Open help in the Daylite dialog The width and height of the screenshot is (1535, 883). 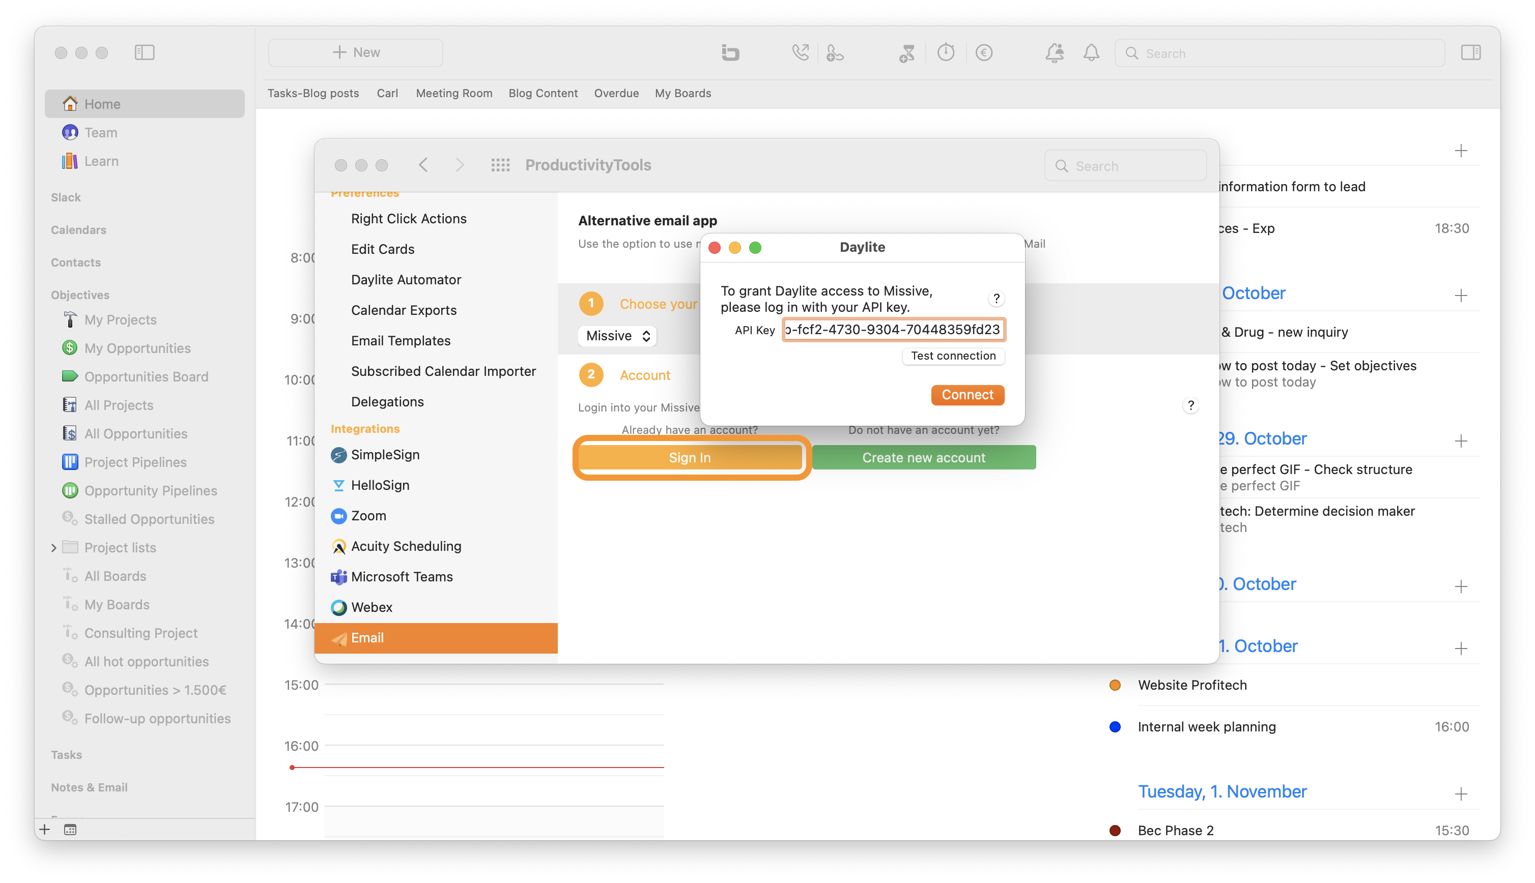click(996, 299)
